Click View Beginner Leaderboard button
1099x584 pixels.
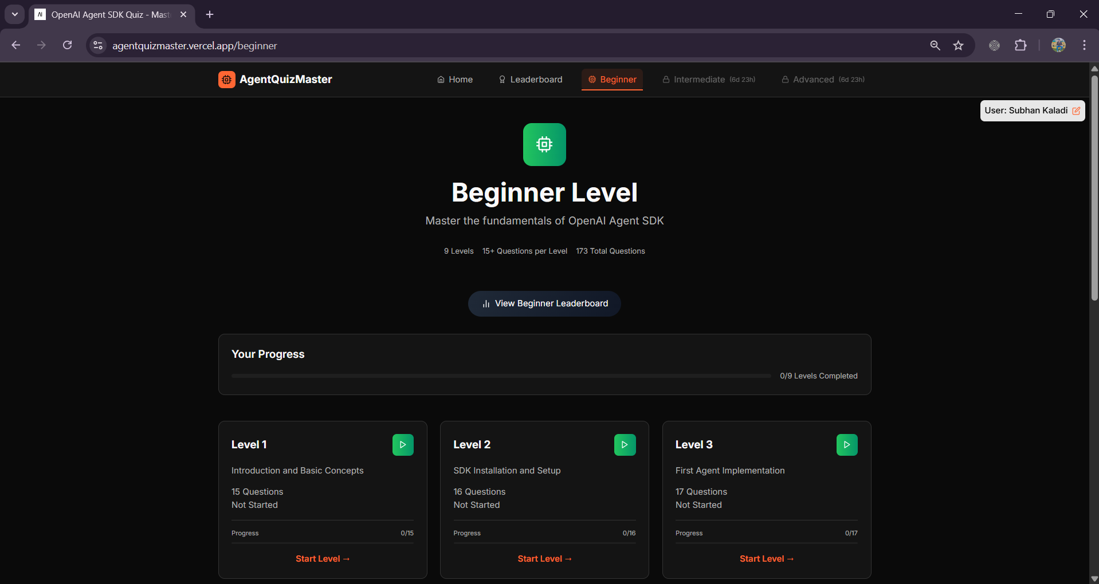point(544,303)
